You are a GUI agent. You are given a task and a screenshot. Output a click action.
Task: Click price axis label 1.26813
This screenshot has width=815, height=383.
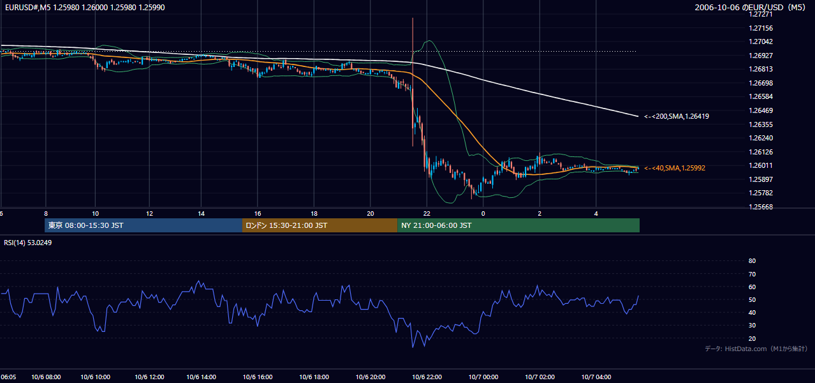tap(761, 69)
